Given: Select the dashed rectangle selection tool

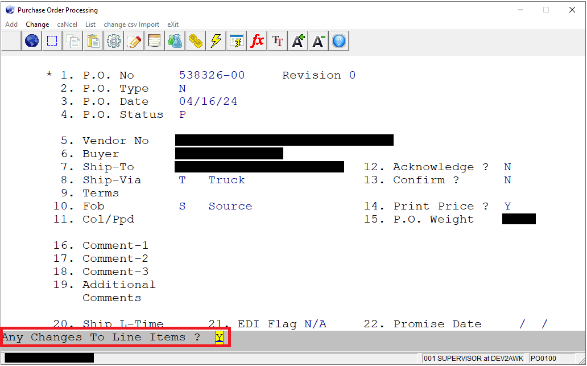Looking at the screenshot, I should (x=52, y=41).
